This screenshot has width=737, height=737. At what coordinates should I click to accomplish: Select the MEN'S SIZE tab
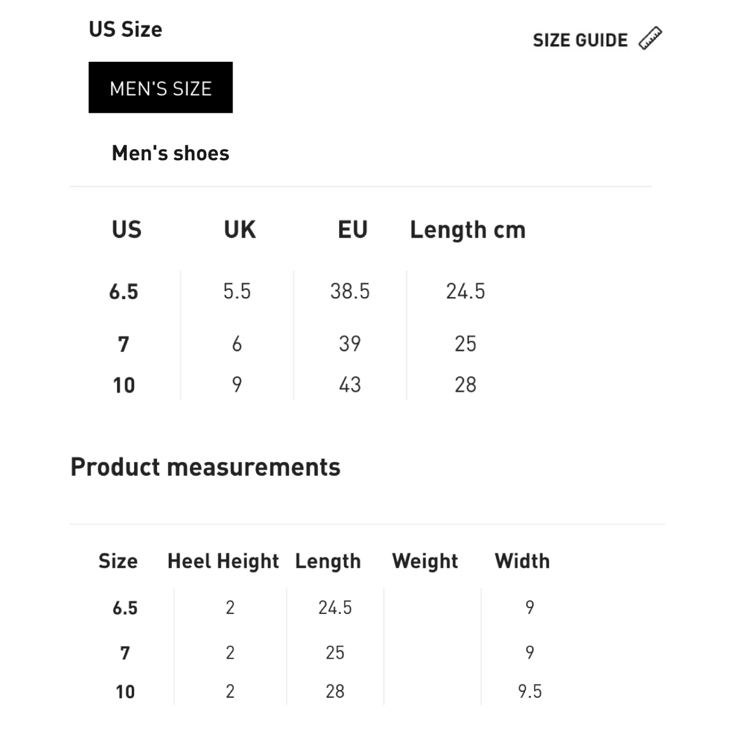(x=160, y=88)
